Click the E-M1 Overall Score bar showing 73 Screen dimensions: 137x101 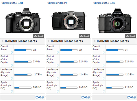point(23,50)
